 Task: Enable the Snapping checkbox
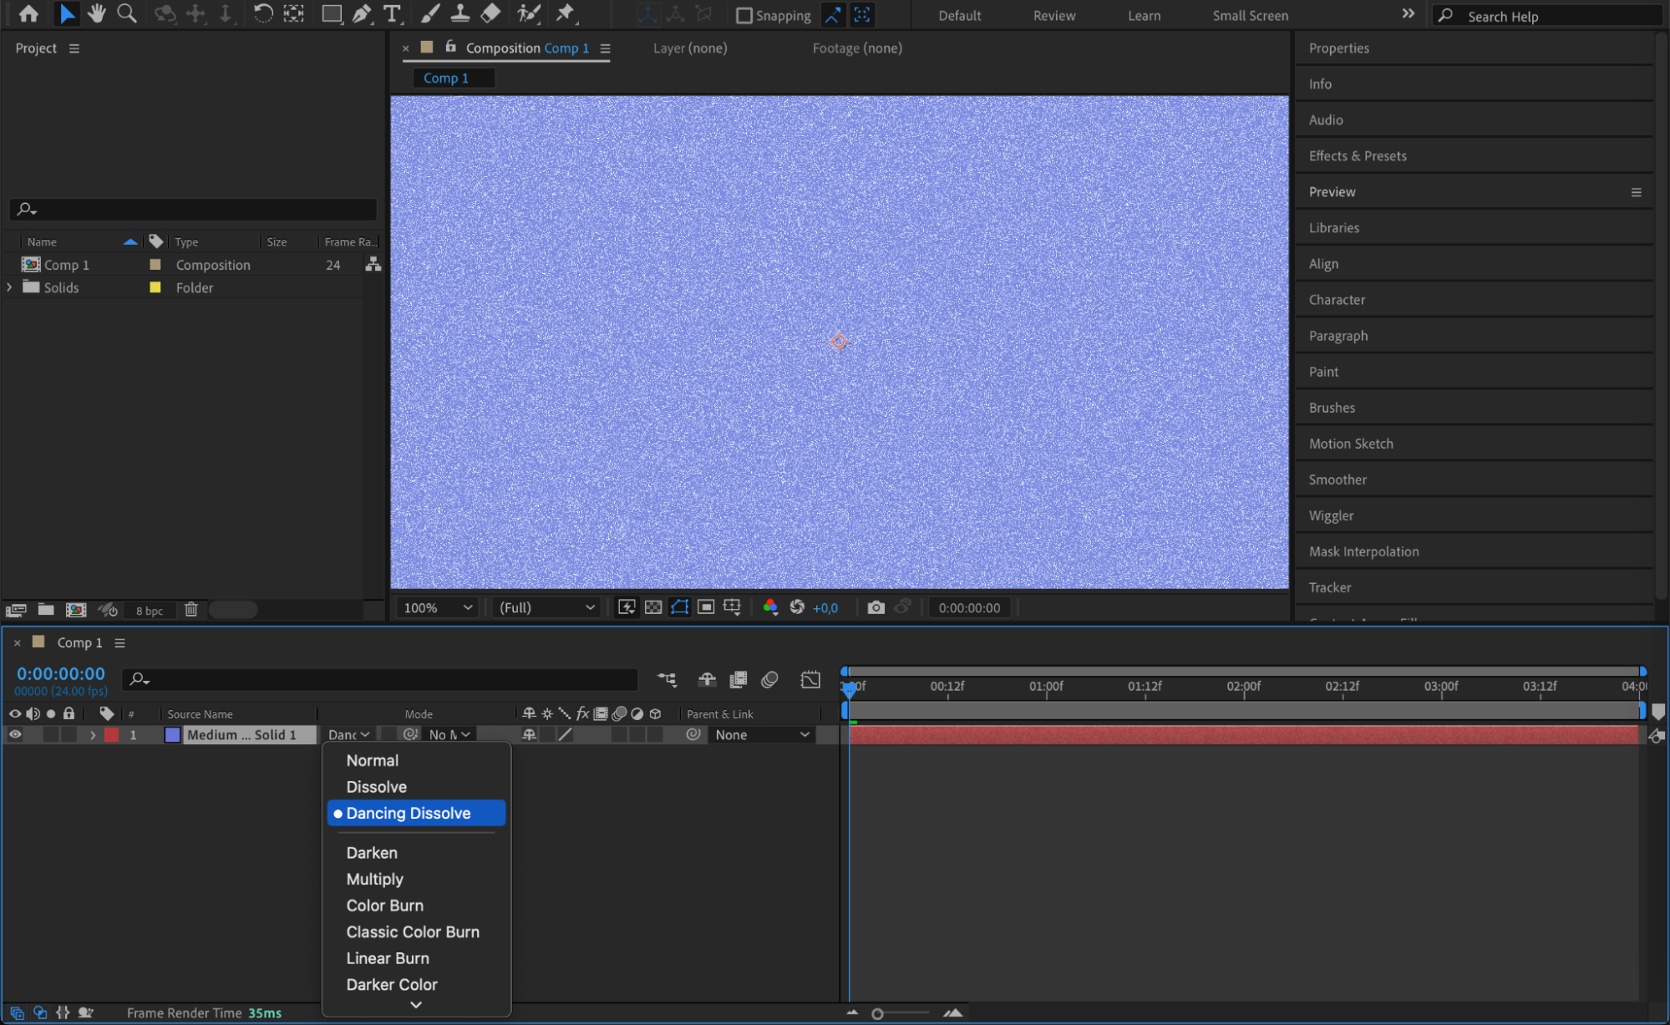(744, 15)
